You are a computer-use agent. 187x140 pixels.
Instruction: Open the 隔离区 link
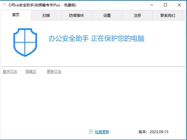pos(31,72)
